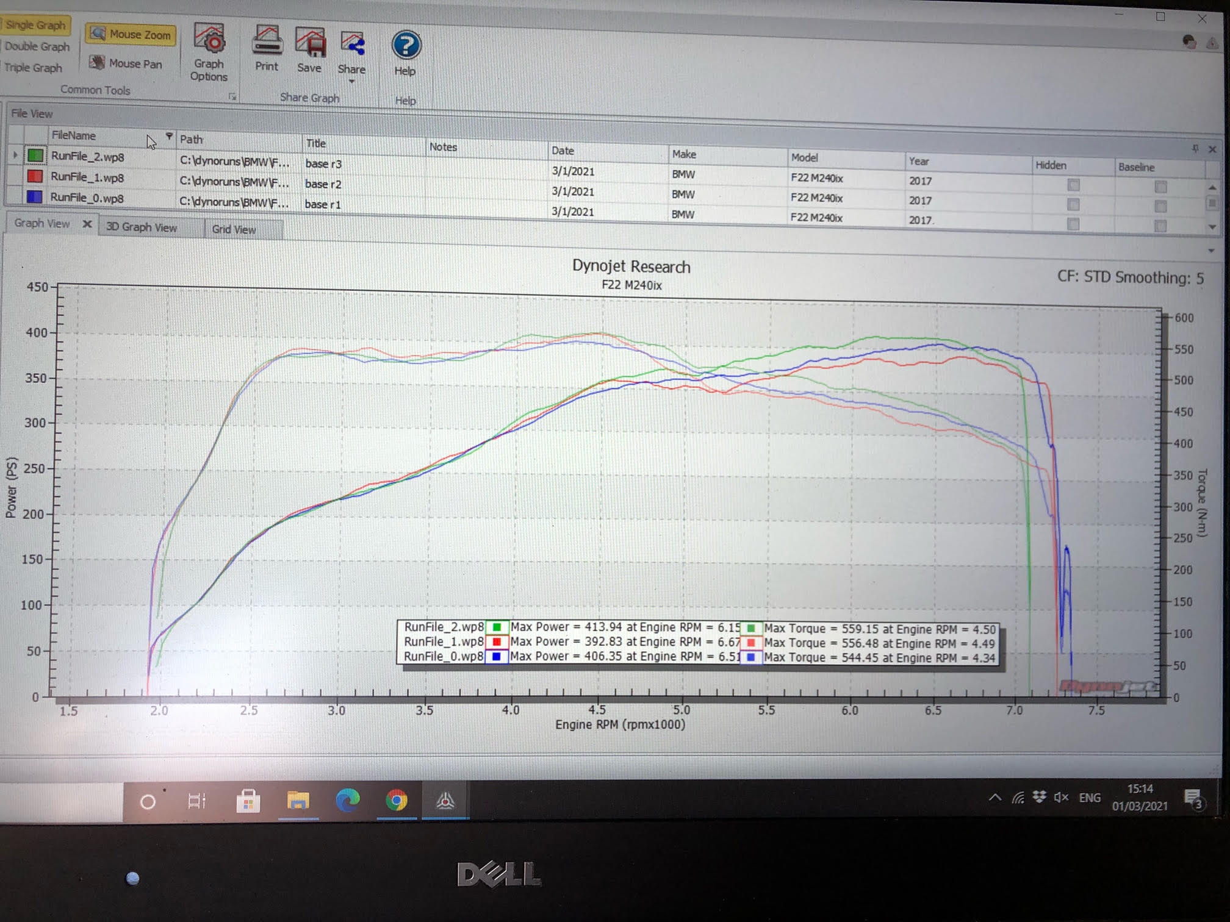Click the Save graph icon
This screenshot has height=922, width=1230.
click(309, 50)
